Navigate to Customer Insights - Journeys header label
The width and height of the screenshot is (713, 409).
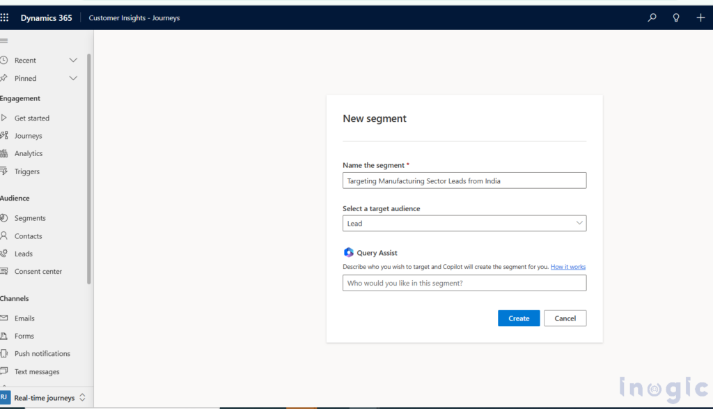pyautogui.click(x=135, y=17)
